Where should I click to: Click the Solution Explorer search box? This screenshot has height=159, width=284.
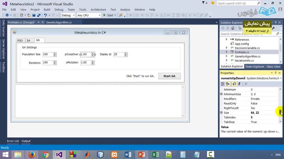coord(248,34)
